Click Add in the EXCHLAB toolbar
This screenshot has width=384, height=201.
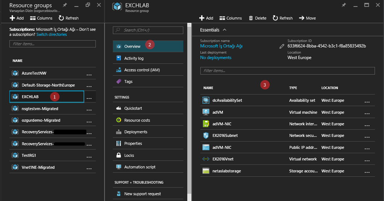(x=206, y=18)
